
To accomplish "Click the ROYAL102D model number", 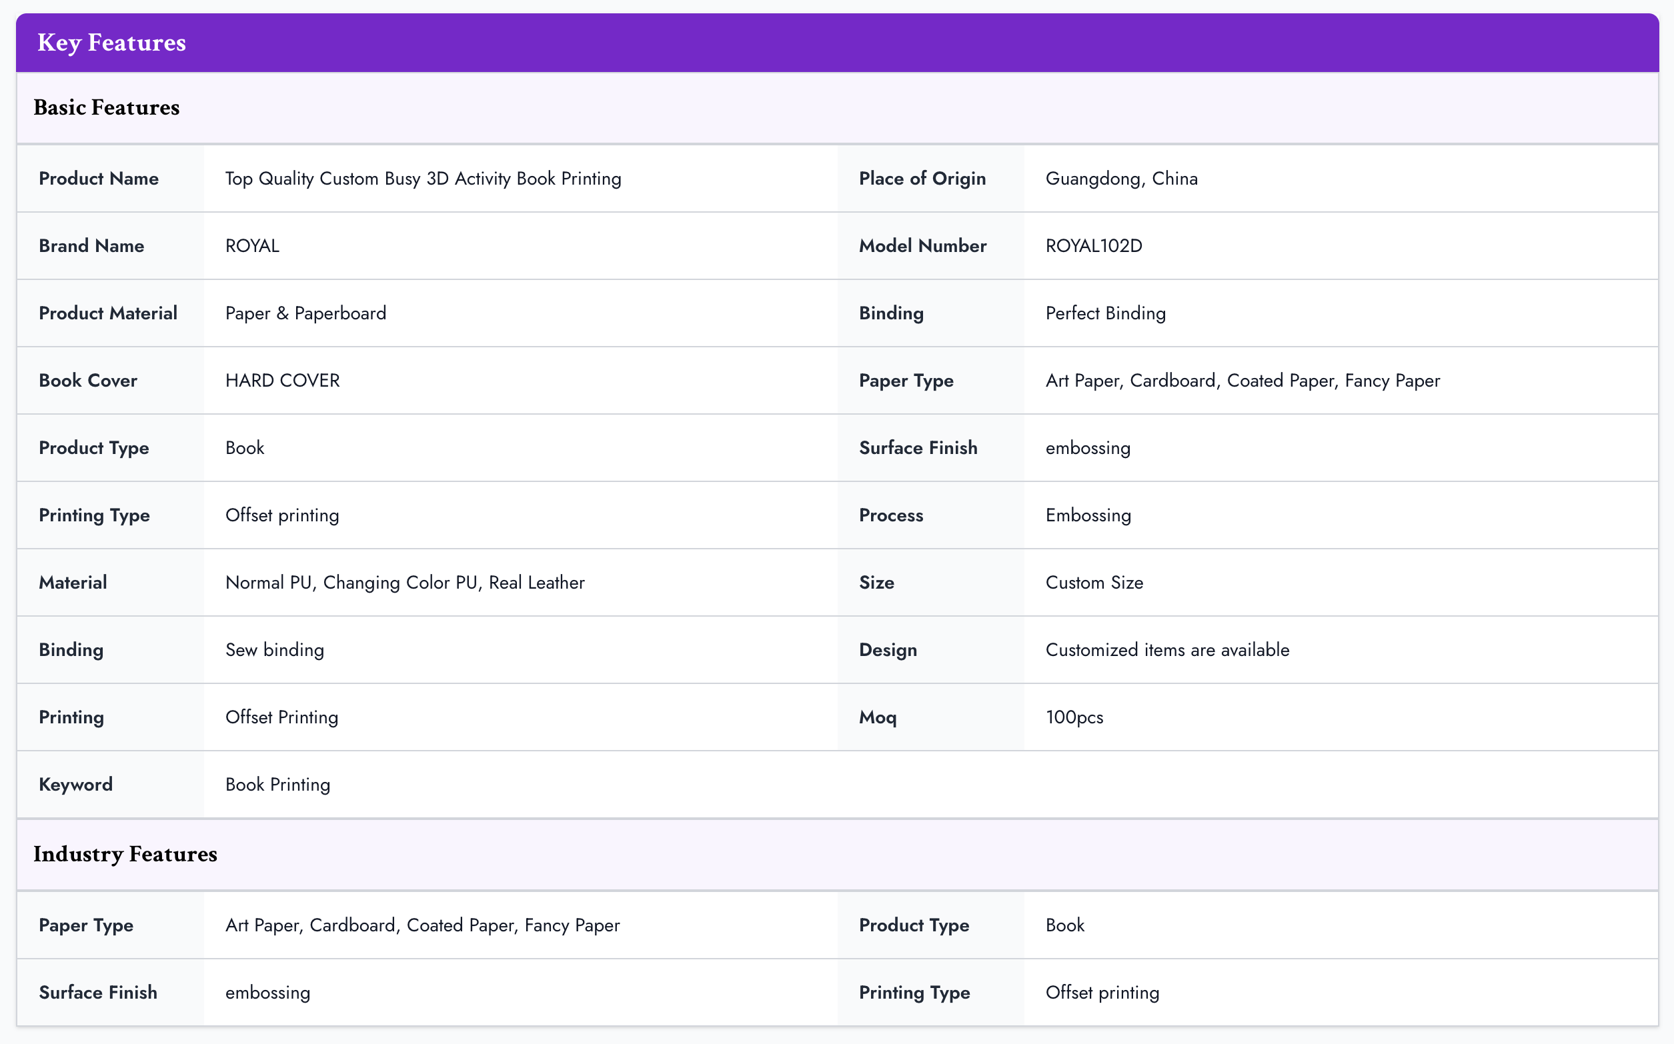I will [x=1093, y=246].
